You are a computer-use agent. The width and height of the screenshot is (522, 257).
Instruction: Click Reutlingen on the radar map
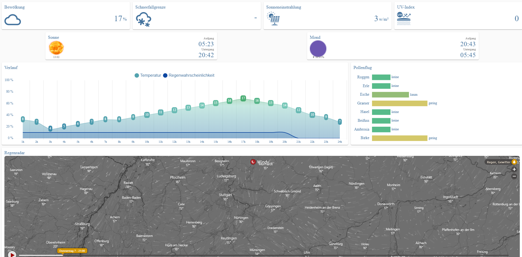coord(229,238)
